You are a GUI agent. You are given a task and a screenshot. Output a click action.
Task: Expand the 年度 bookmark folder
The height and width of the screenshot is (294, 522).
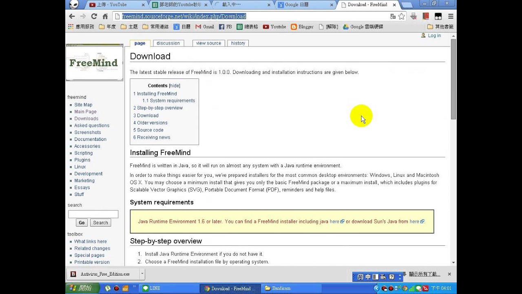coord(107,27)
